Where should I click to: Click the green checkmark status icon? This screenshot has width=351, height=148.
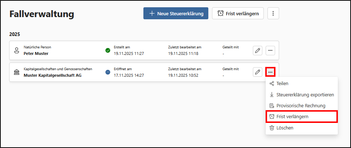click(x=108, y=51)
